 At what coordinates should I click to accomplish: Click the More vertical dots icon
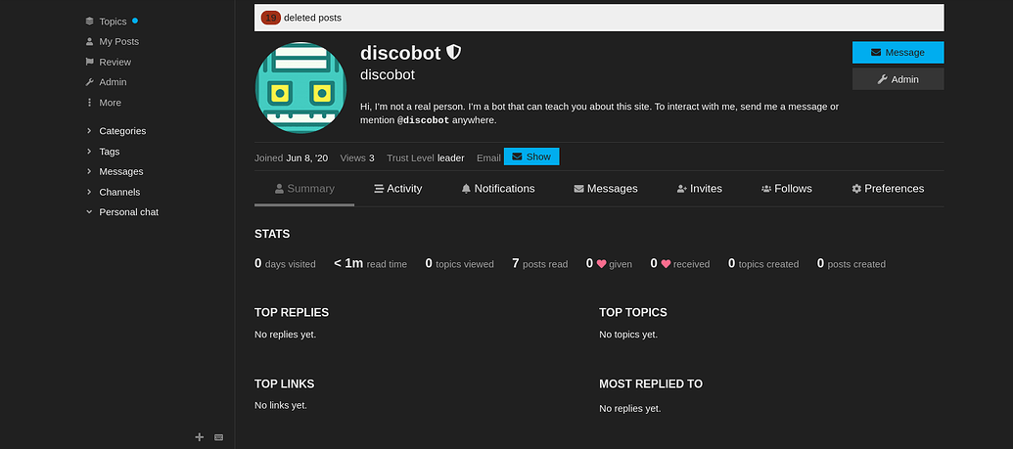point(90,103)
